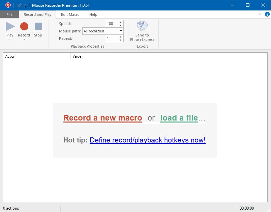Click the Define record/playback hotkeys link
Screen dimensions: 271x212
(x=148, y=140)
